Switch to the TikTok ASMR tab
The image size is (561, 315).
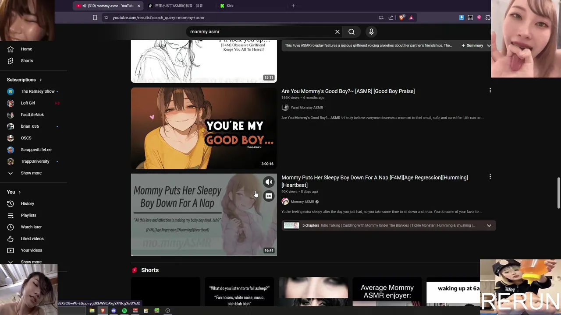coord(179,6)
